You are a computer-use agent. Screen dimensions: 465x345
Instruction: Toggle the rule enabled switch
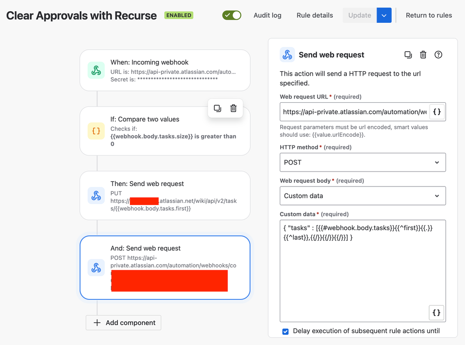click(232, 15)
